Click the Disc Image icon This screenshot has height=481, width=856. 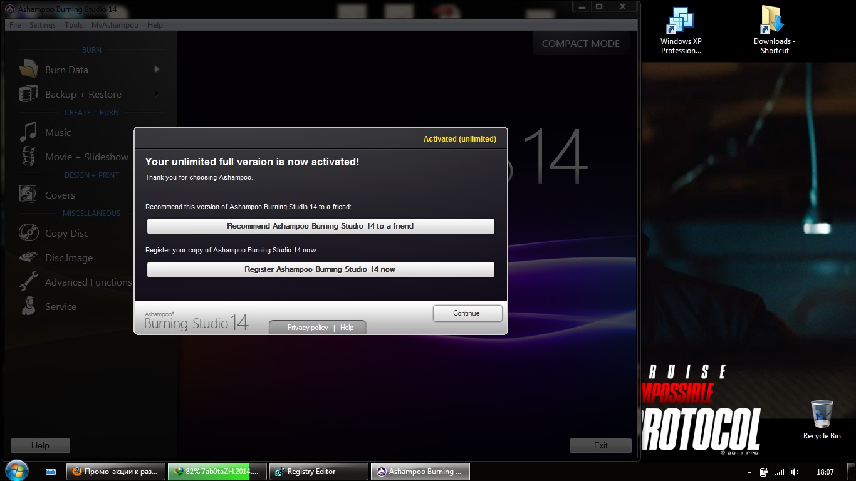[x=28, y=257]
